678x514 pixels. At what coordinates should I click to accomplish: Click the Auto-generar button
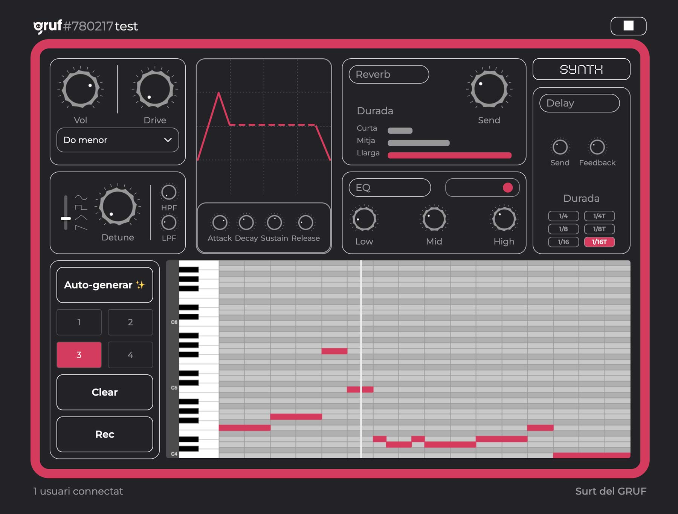pyautogui.click(x=105, y=285)
